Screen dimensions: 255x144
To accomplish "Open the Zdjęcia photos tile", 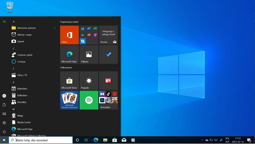I will coord(89,54).
